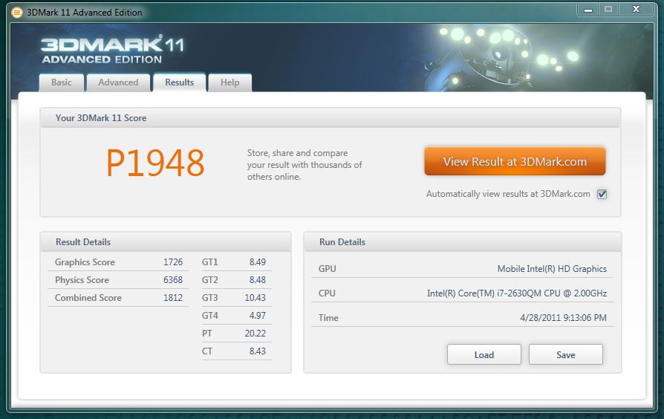Click the Store, share and compare description text
Image resolution: width=664 pixels, height=419 pixels.
(x=305, y=165)
